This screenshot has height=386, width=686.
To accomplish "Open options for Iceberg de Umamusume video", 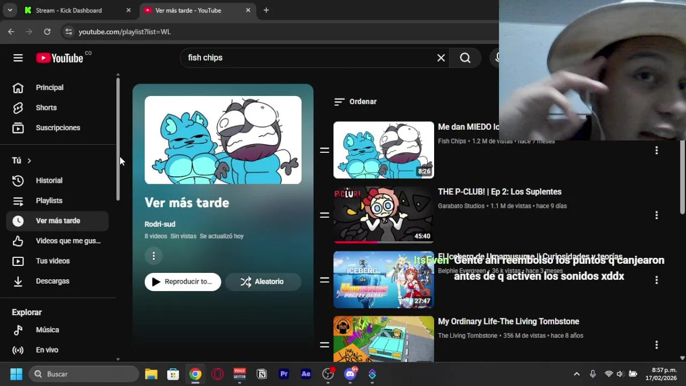I will click(657, 280).
